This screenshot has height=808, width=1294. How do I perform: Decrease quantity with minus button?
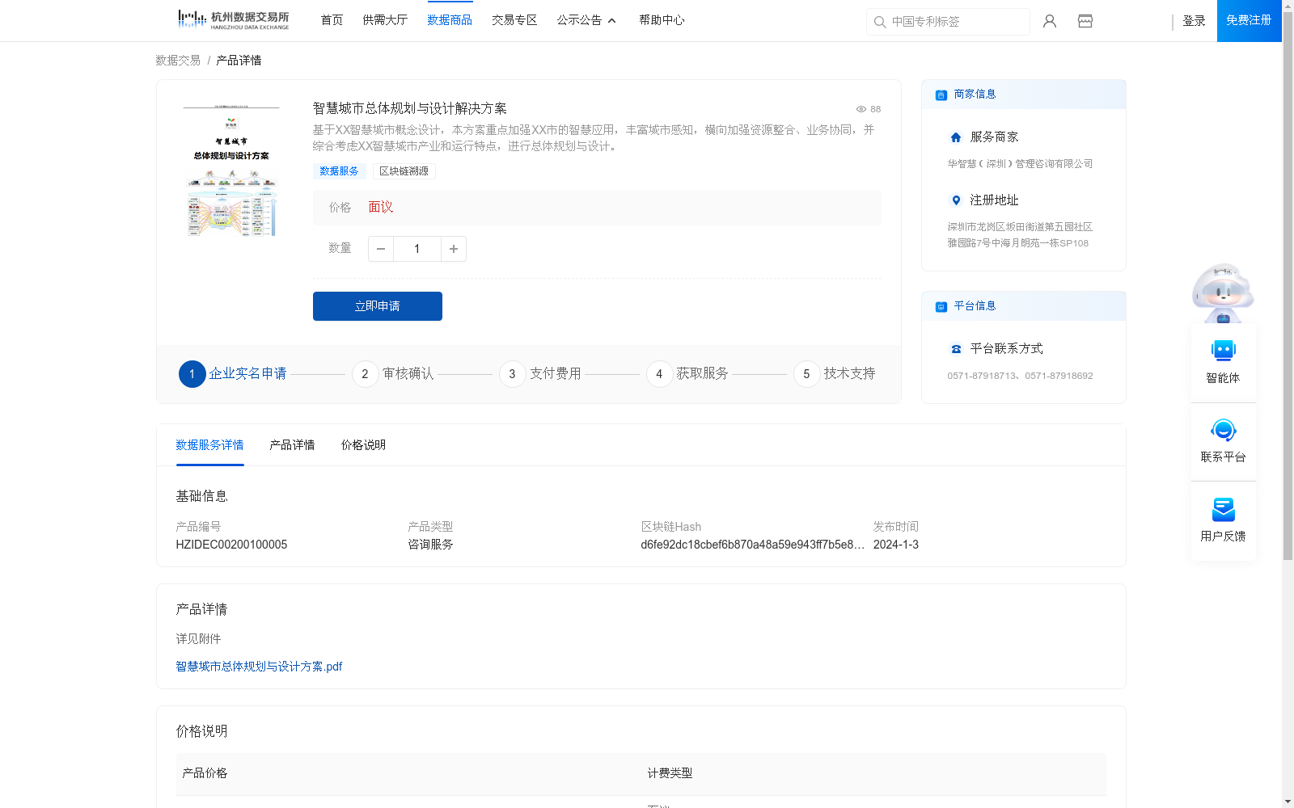[x=381, y=249]
